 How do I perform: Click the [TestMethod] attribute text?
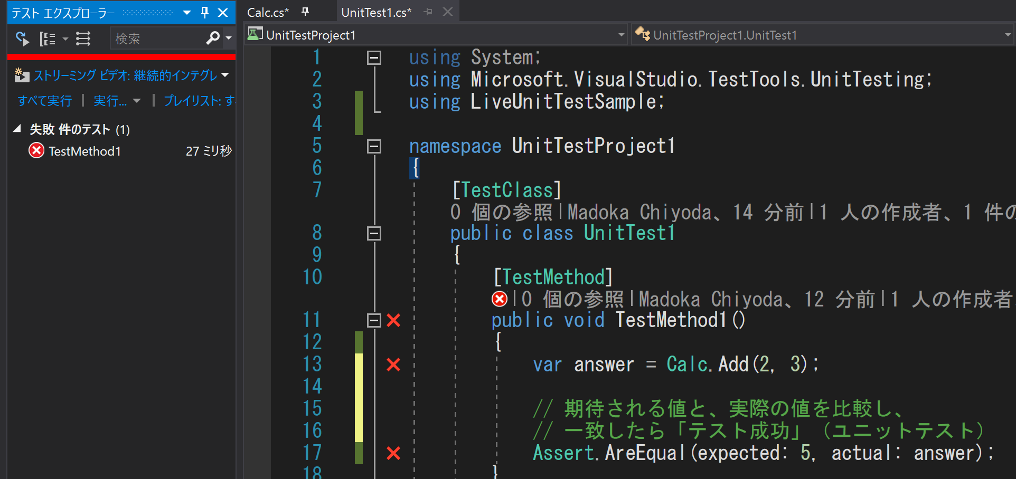pos(553,277)
